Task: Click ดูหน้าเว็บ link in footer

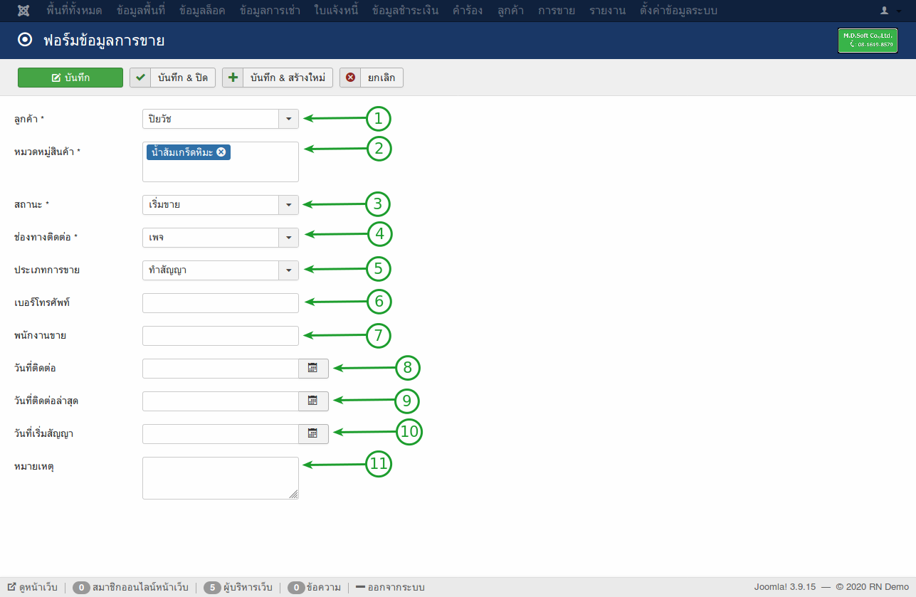Action: click(32, 588)
